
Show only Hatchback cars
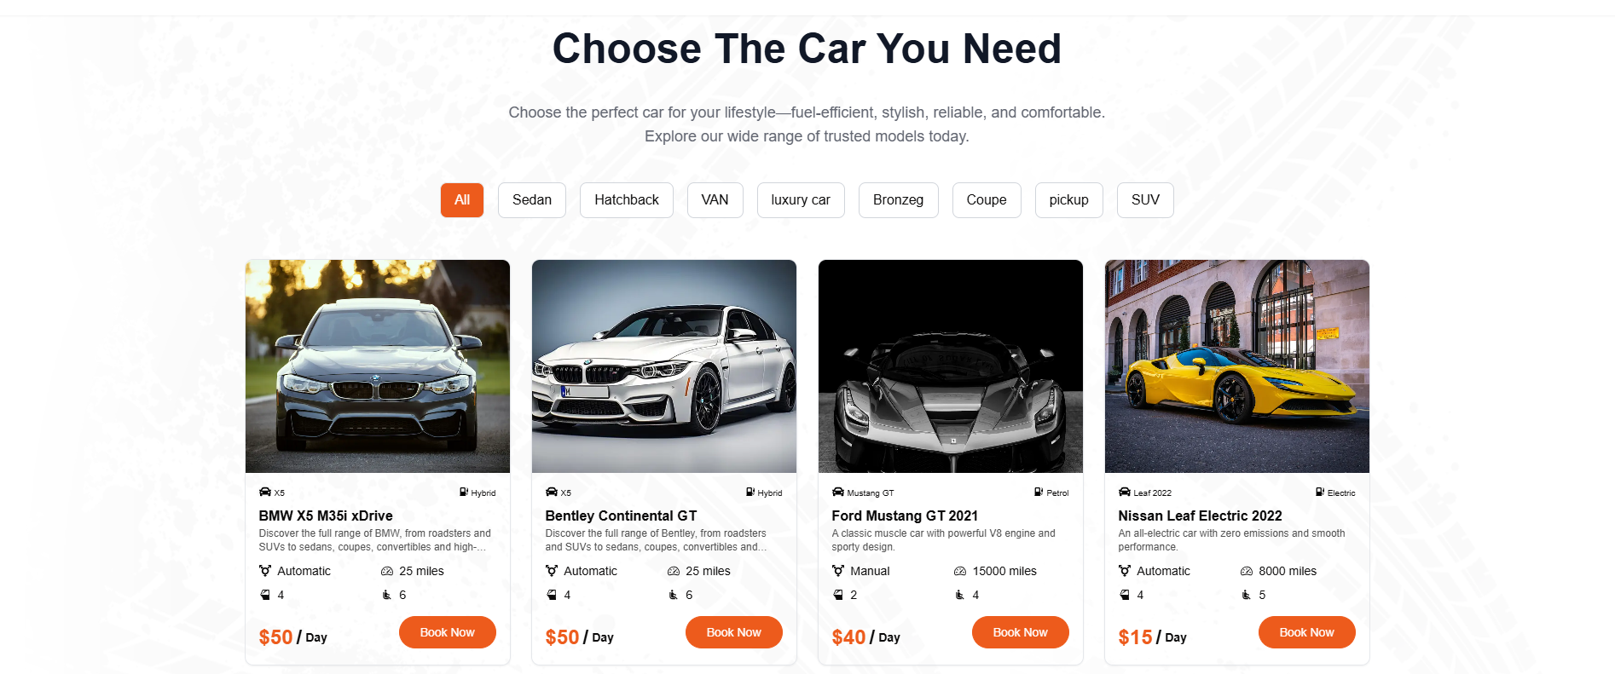[x=627, y=200]
